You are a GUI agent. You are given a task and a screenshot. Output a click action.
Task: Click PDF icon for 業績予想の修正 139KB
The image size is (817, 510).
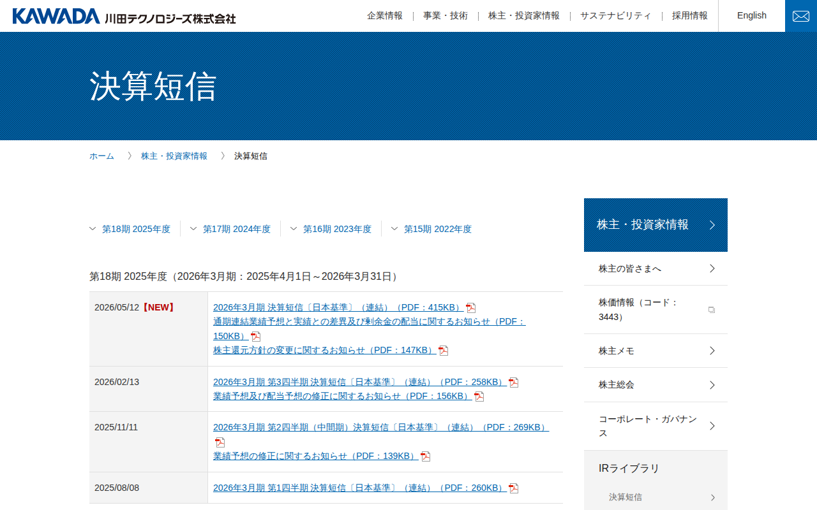coord(426,456)
